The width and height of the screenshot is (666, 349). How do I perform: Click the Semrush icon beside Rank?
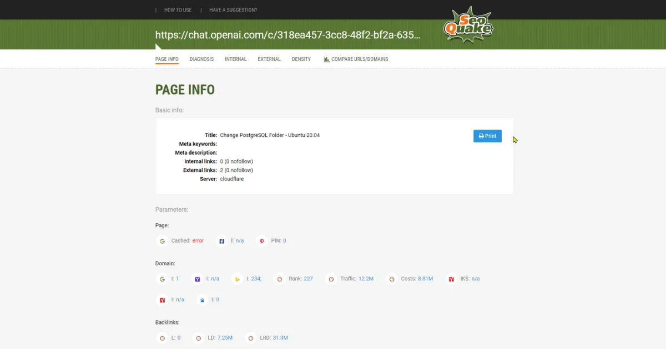tap(280, 279)
